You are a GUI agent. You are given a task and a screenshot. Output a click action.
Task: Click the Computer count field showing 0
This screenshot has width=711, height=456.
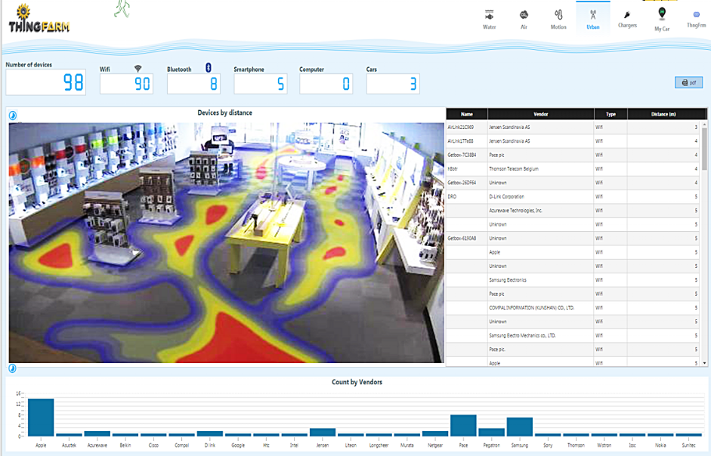tap(326, 84)
